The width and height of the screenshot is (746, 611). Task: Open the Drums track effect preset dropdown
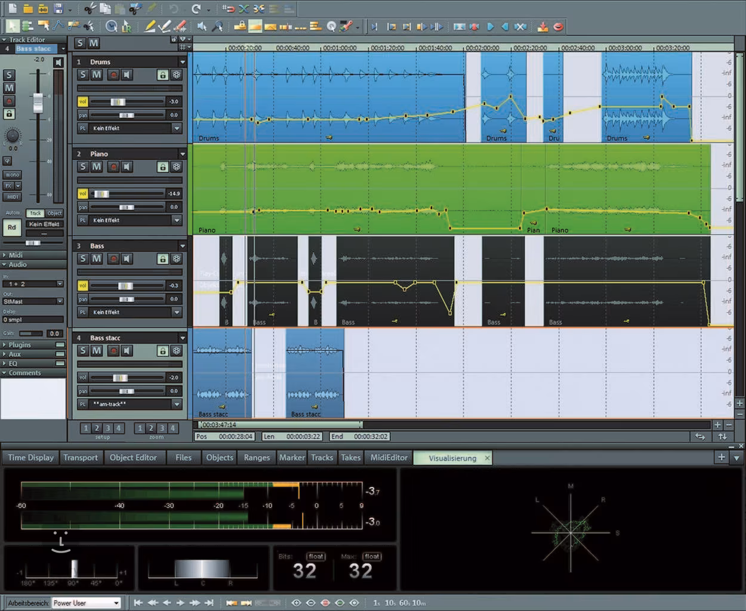click(177, 128)
